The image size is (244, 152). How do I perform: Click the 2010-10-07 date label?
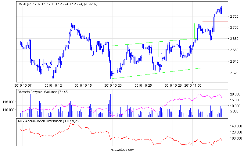(23, 85)
